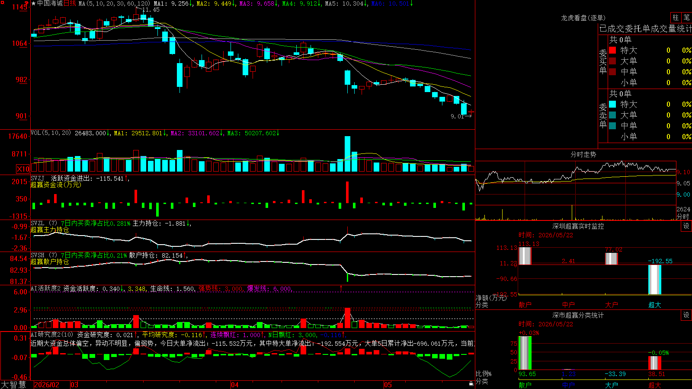Click the 已成交委托单成交量统计 header

[645, 29]
